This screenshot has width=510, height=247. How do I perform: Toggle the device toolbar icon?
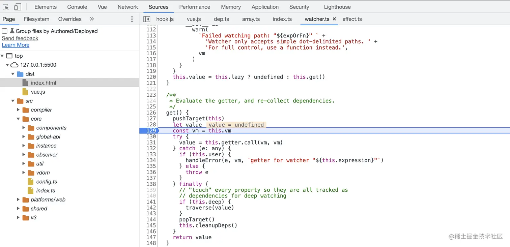coord(18,7)
